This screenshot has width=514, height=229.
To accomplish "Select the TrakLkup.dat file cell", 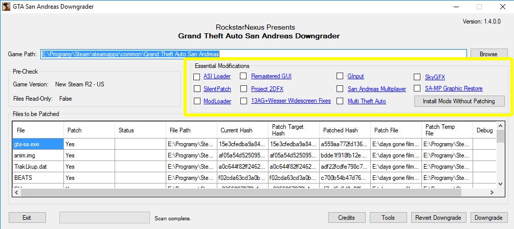I will coord(38,167).
